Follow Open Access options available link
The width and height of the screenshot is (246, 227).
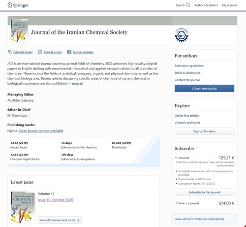point(41,131)
